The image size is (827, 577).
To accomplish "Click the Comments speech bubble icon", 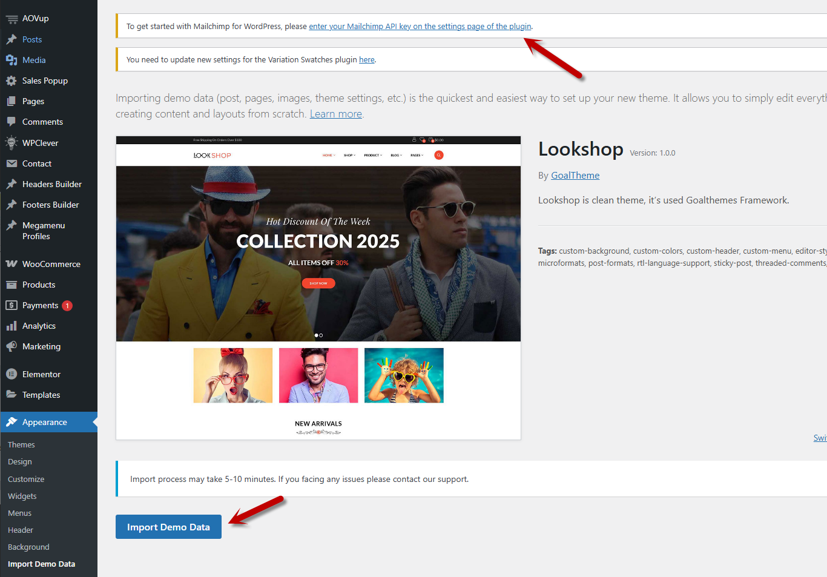I will tap(12, 122).
